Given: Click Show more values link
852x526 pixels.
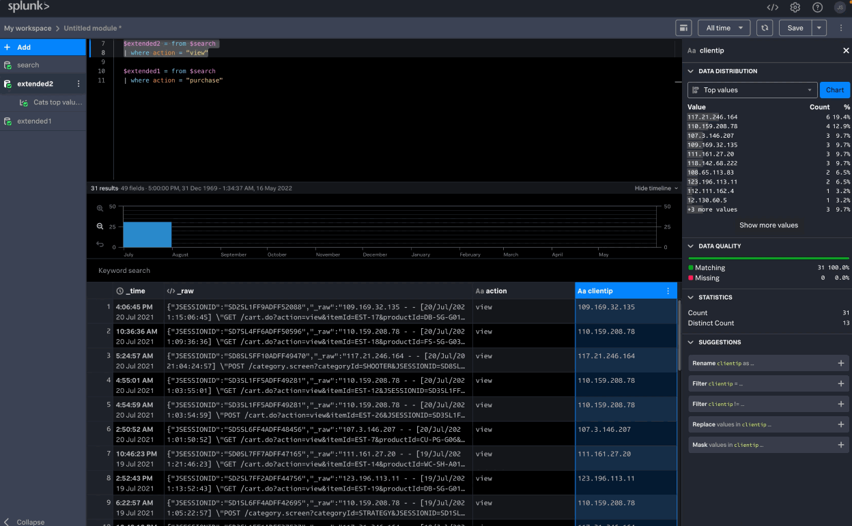Looking at the screenshot, I should click(768, 225).
